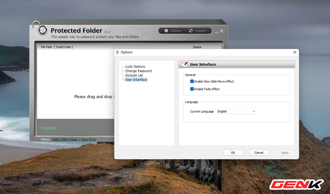Close the Protected Folder main window
The image size is (330, 194).
222,31
